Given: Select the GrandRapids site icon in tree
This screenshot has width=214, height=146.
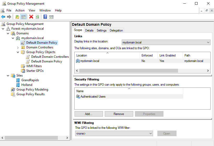Looking at the screenshot, I should coord(18,80).
